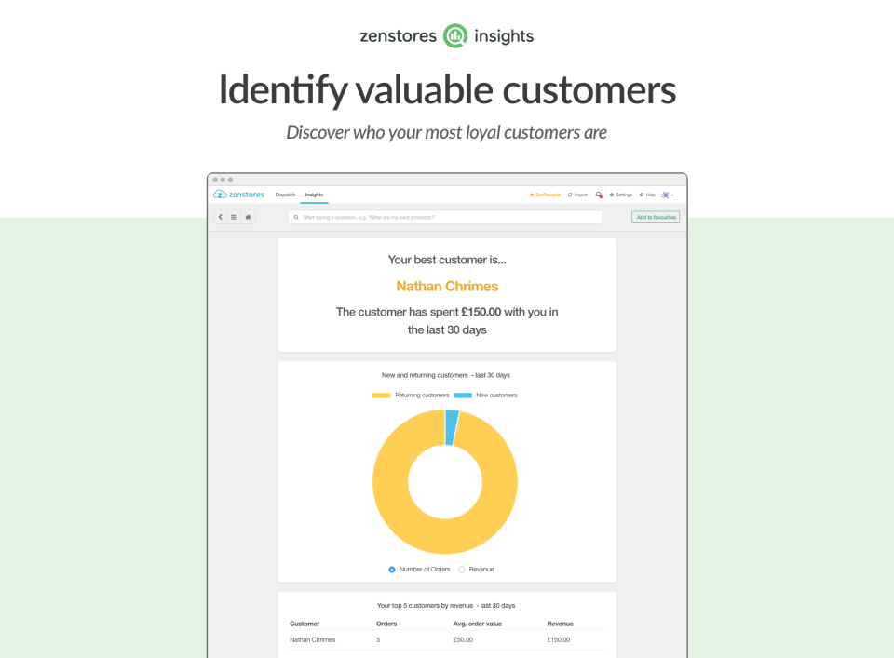Switch to the Dispatch tab

click(x=285, y=195)
